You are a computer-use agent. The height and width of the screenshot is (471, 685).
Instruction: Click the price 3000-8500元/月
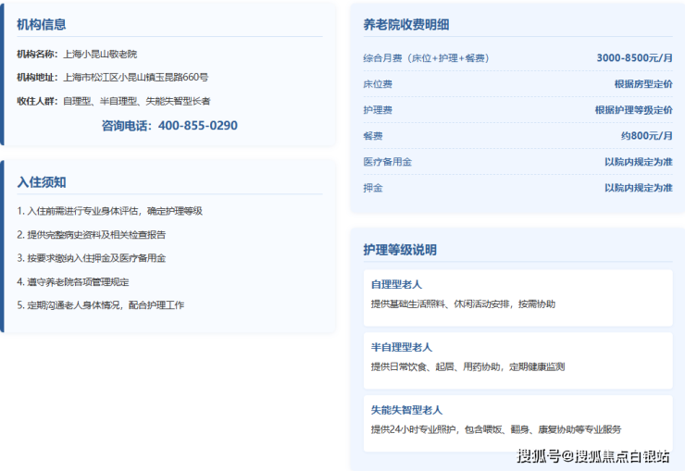pos(635,57)
